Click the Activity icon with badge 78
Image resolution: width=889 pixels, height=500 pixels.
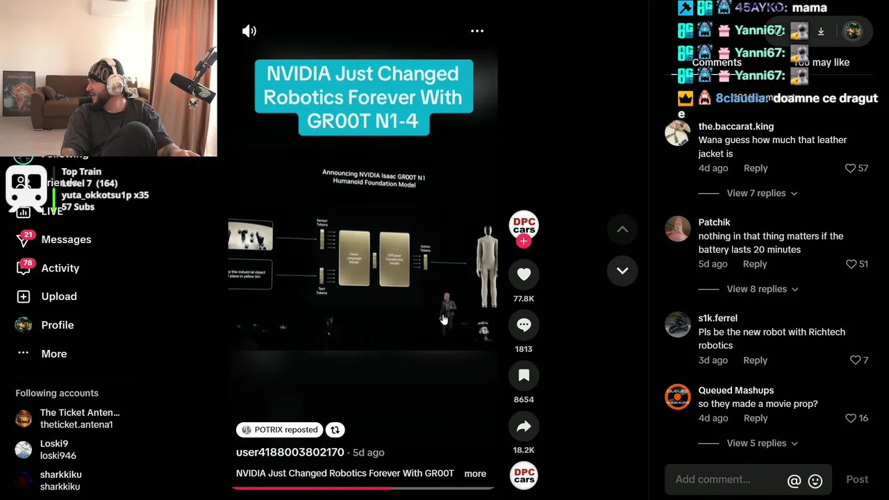click(x=24, y=268)
